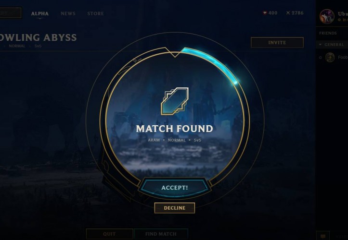Open the chat icon in bottom corner
The height and width of the screenshot is (240, 348).
(323, 236)
